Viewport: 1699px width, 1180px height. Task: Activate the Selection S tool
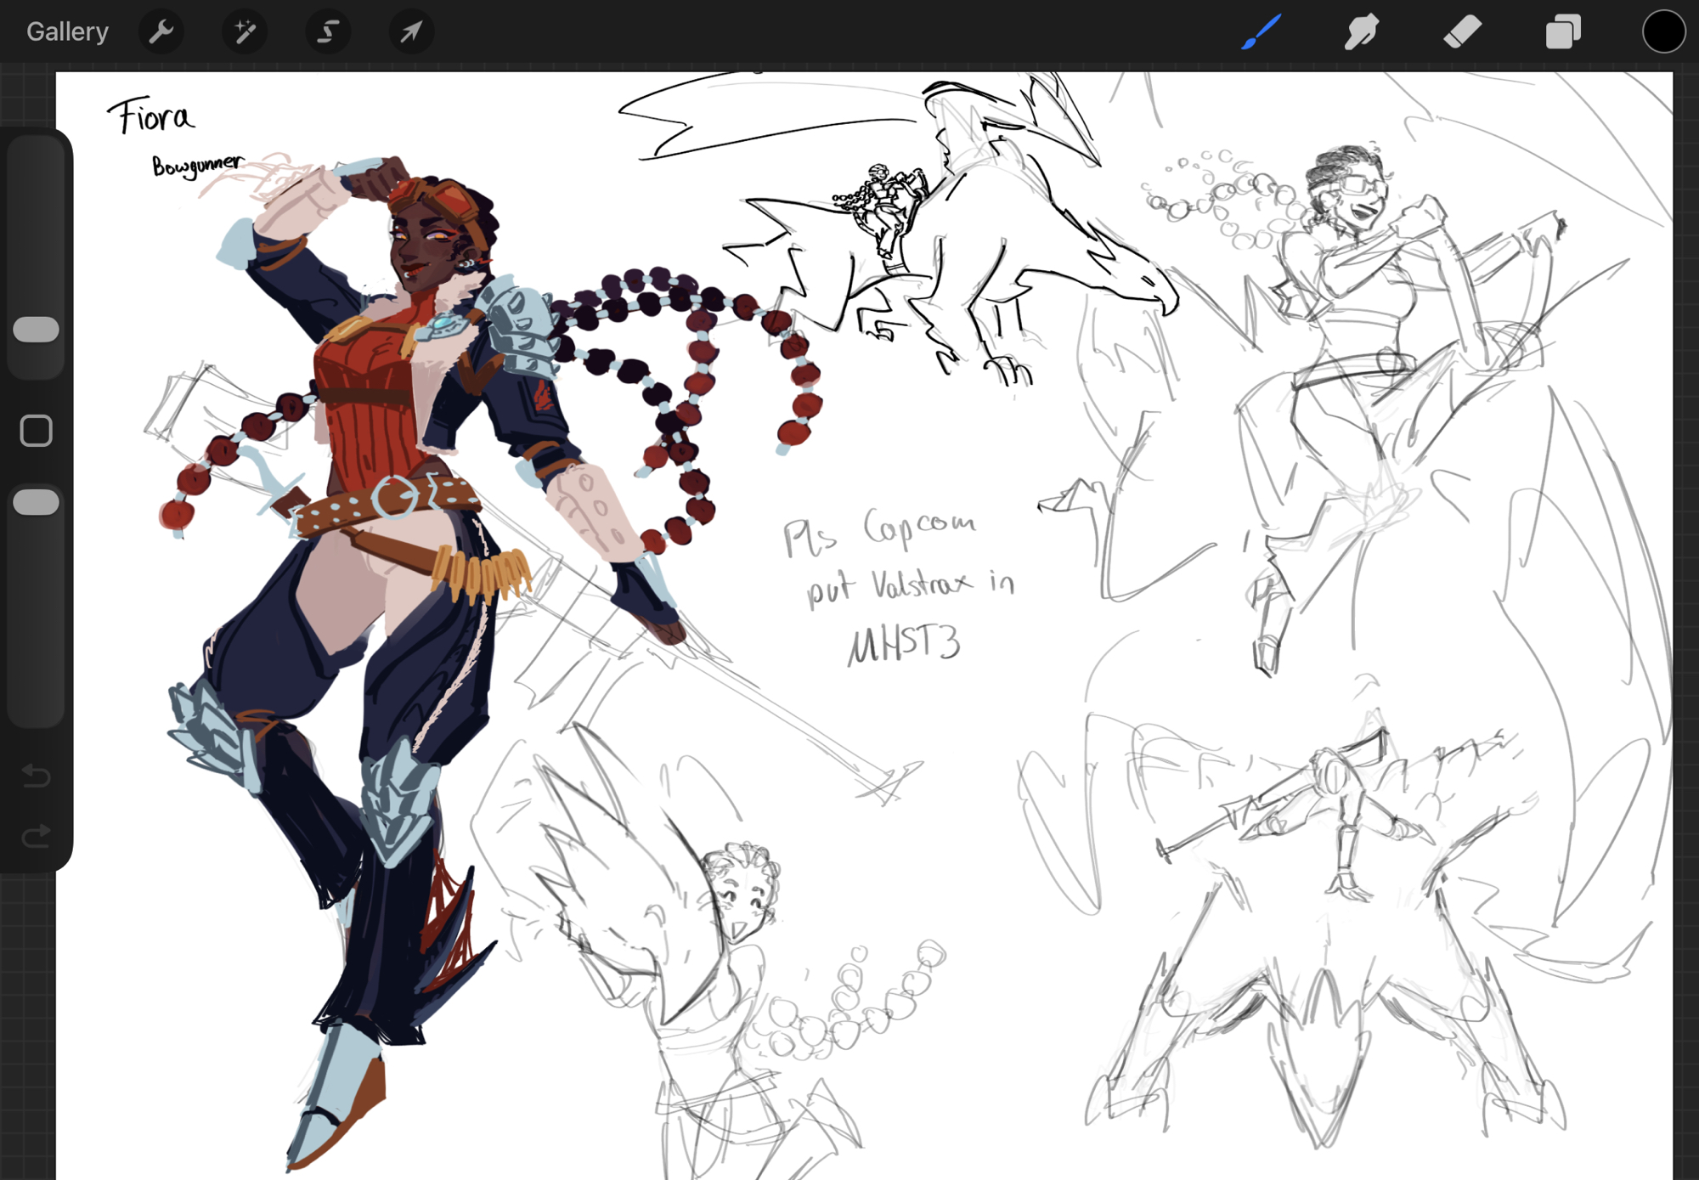click(328, 32)
